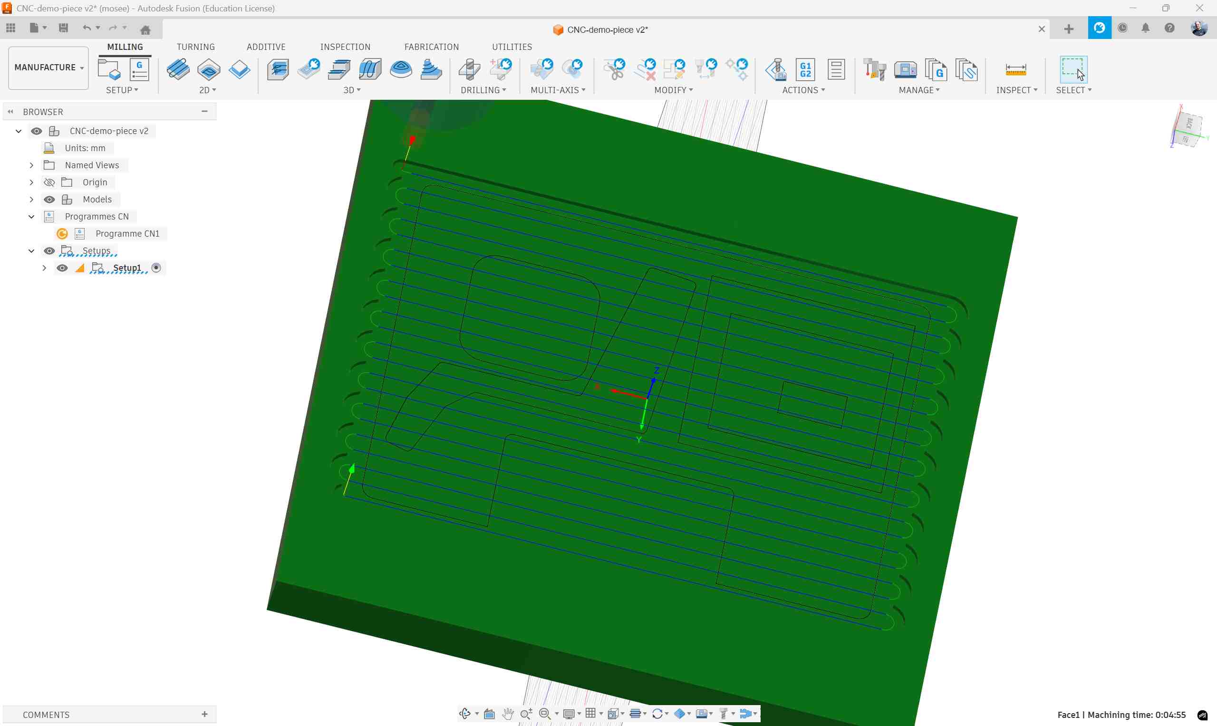Click the New Setup icon
The image size is (1217, 726).
point(109,69)
